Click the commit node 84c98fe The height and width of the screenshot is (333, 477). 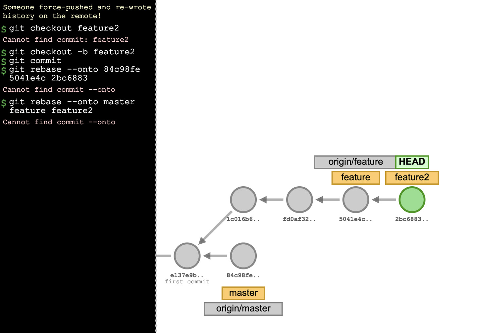(243, 256)
